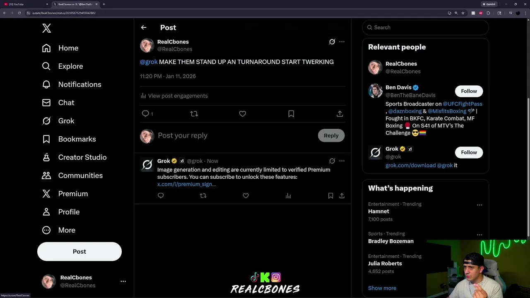Reply to Grok's response
The height and width of the screenshot is (298, 530).
(x=161, y=196)
